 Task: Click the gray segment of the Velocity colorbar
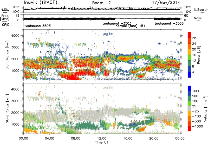tap(190, 108)
